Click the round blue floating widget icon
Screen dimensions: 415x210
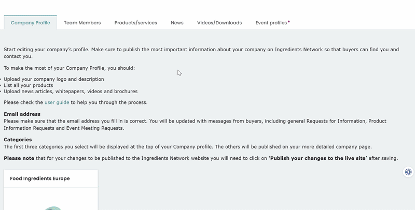click(x=408, y=172)
